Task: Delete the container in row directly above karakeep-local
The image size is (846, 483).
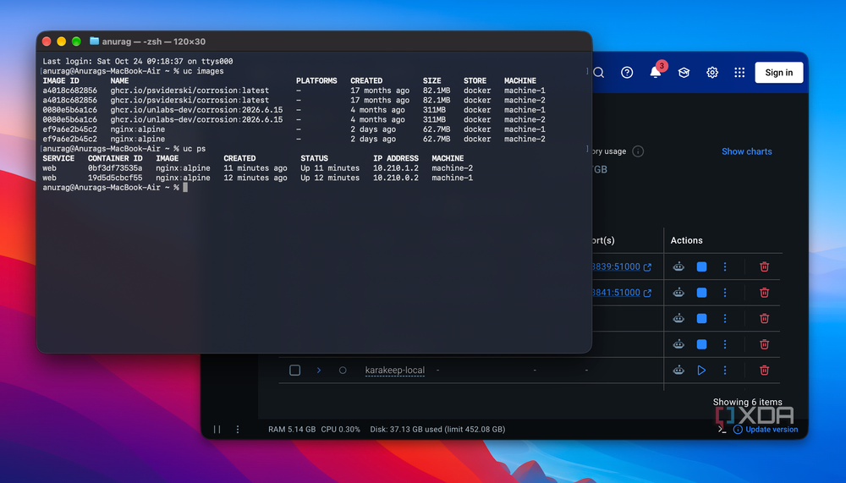Action: point(764,344)
